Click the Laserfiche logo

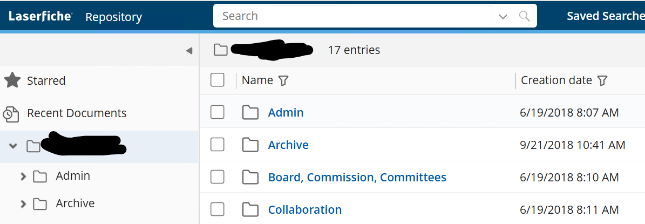pyautogui.click(x=40, y=16)
